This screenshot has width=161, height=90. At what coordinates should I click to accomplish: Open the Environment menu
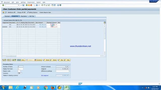(x=31, y=2)
